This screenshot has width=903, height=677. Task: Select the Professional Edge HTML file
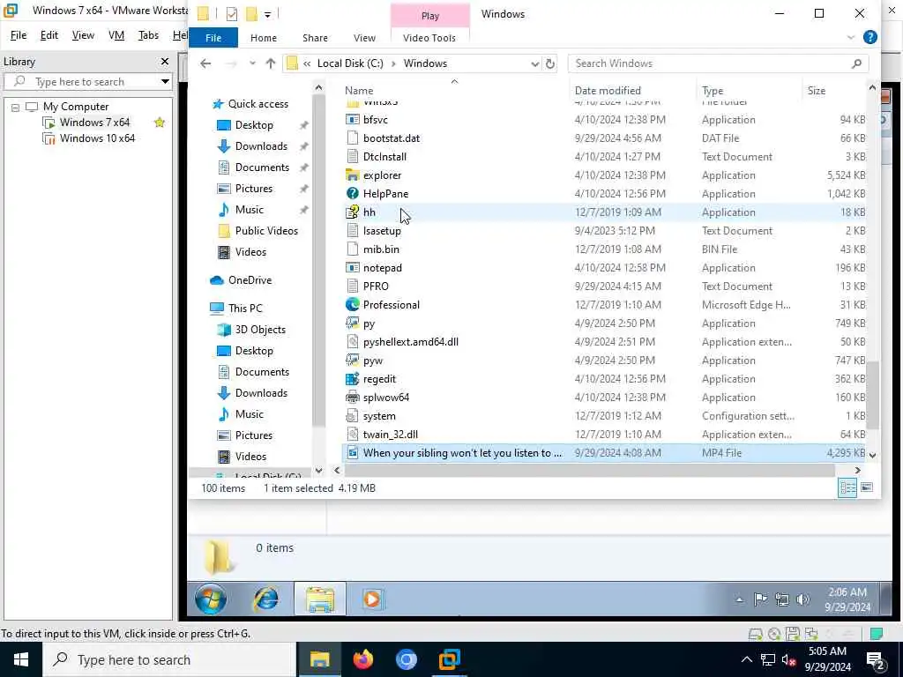pyautogui.click(x=391, y=304)
